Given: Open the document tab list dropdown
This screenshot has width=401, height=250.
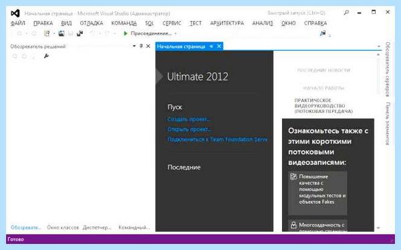Looking at the screenshot, I should coord(379,46).
